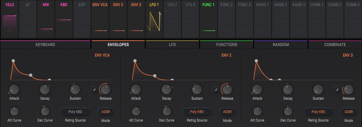
Task: Switch to the KEYBOARD tab
Action: [45, 45]
